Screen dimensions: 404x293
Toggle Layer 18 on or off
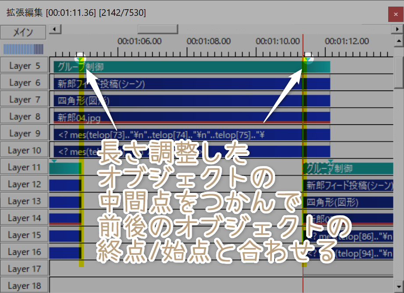click(x=24, y=285)
